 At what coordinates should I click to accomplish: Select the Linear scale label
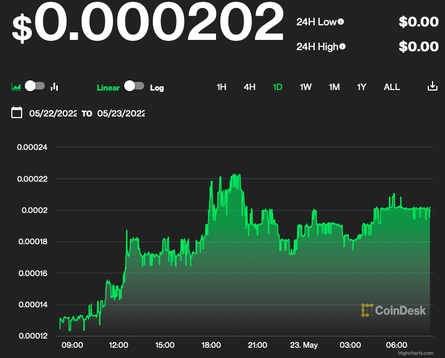[x=108, y=87]
